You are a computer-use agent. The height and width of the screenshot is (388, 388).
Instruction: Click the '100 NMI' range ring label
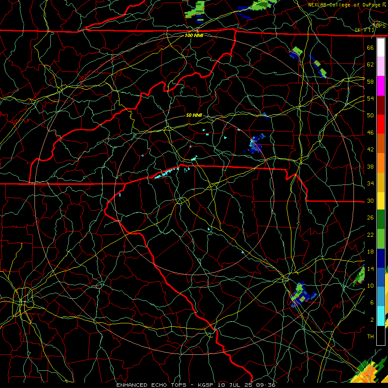(194, 35)
